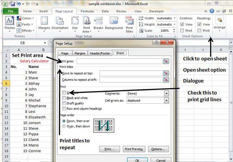Viewport: 233px width, 162px height.
Task: Click the Undo icon in quick access toolbar
Action: point(19,4)
